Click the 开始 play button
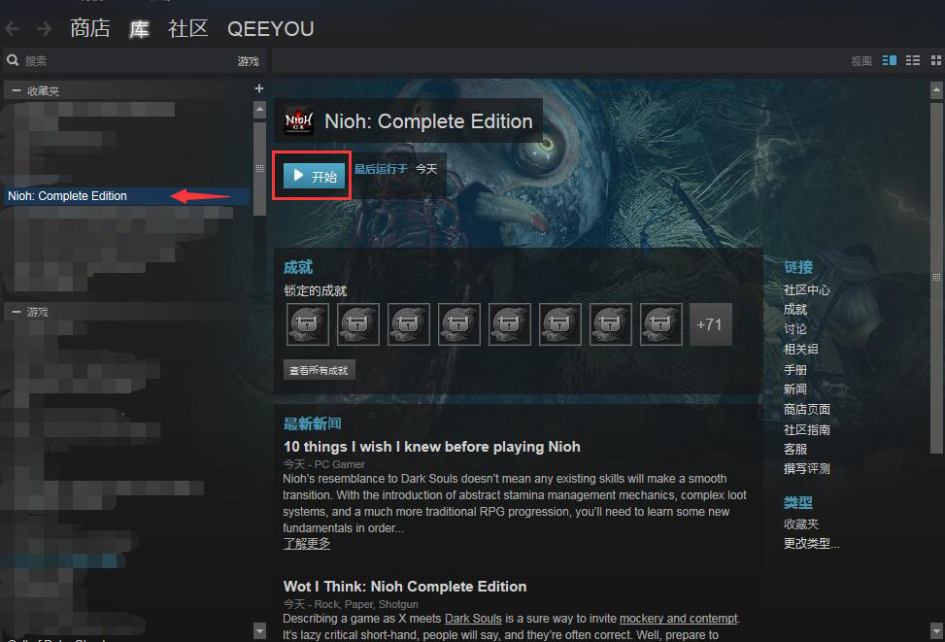This screenshot has width=945, height=642. 314,176
